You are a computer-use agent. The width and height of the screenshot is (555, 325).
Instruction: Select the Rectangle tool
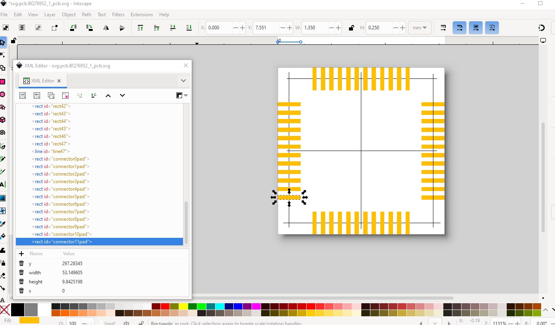click(2, 82)
